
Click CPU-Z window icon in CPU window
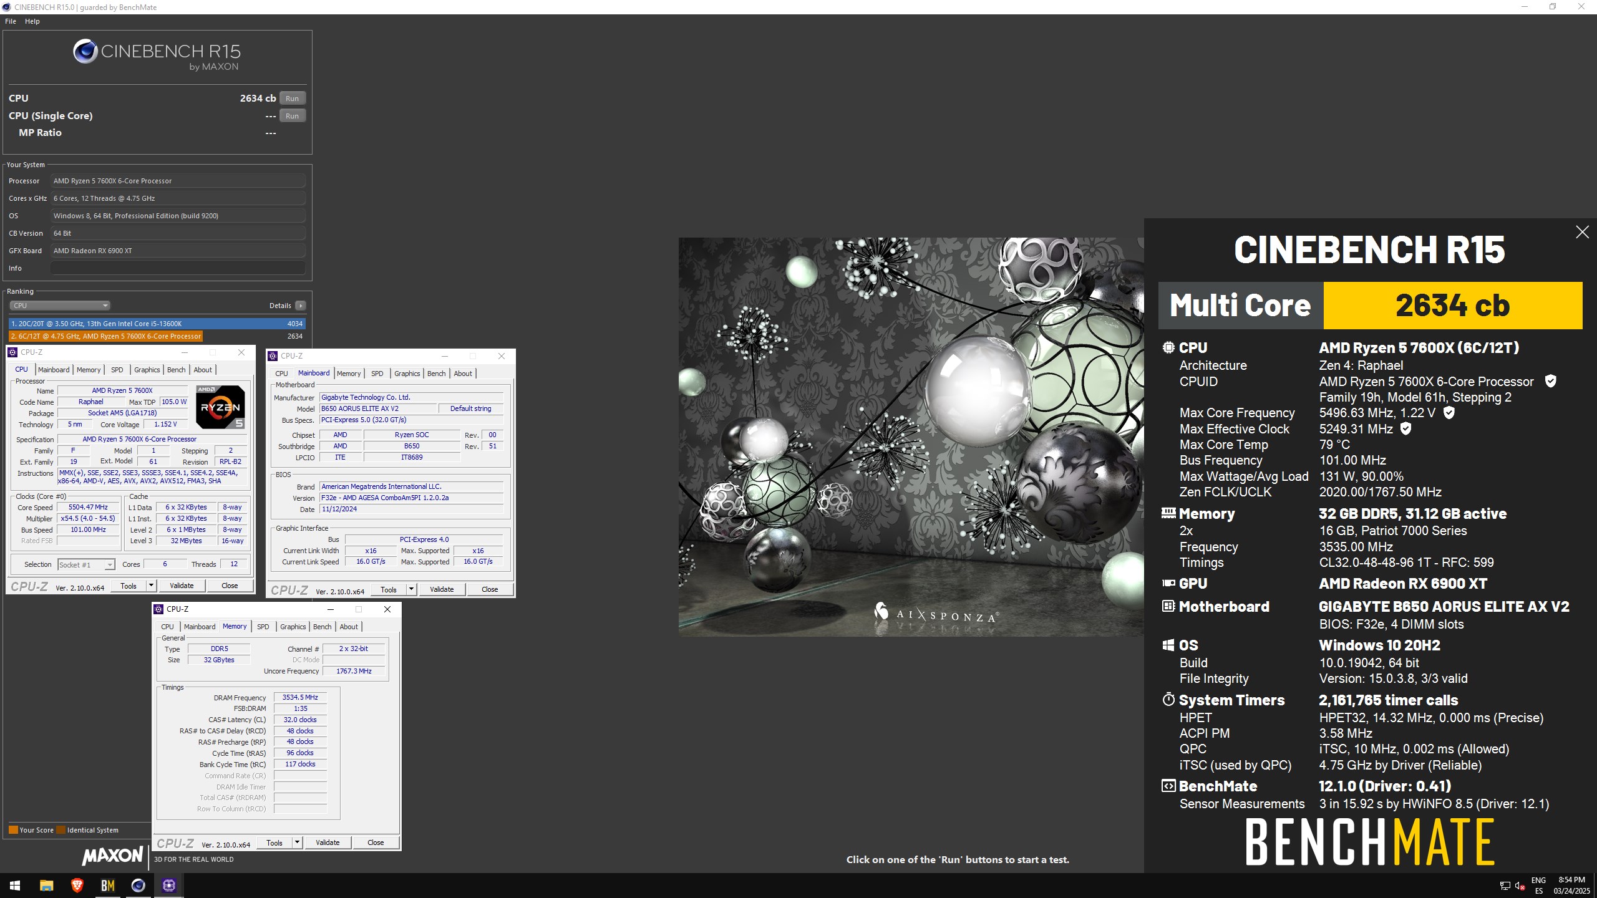[12, 352]
